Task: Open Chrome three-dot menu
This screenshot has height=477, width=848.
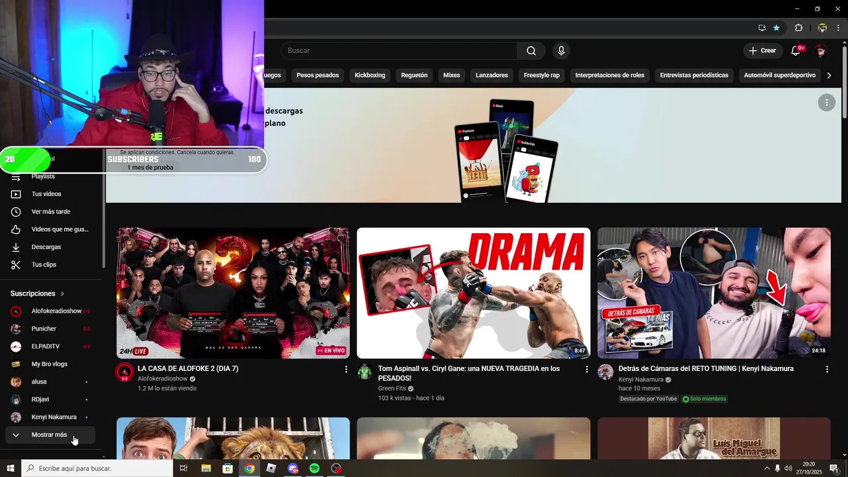Action: point(838,28)
